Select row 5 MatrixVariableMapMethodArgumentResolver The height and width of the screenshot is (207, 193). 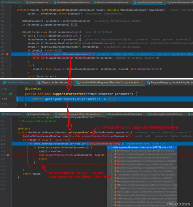tap(142, 168)
